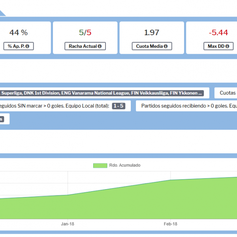Open the % Ap. P. label button
237x237 pixels.
click(x=19, y=46)
